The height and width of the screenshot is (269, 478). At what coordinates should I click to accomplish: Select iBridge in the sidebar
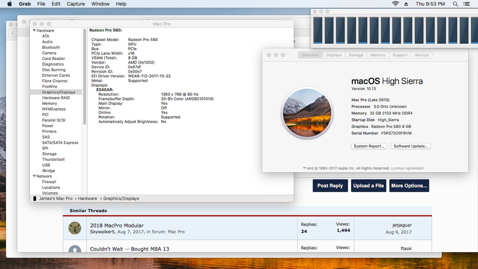click(49, 171)
